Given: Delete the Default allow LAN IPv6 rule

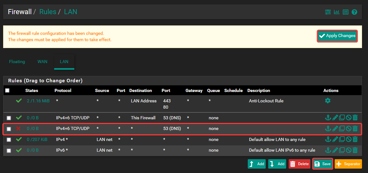Looking at the screenshot, I should tap(355, 150).
